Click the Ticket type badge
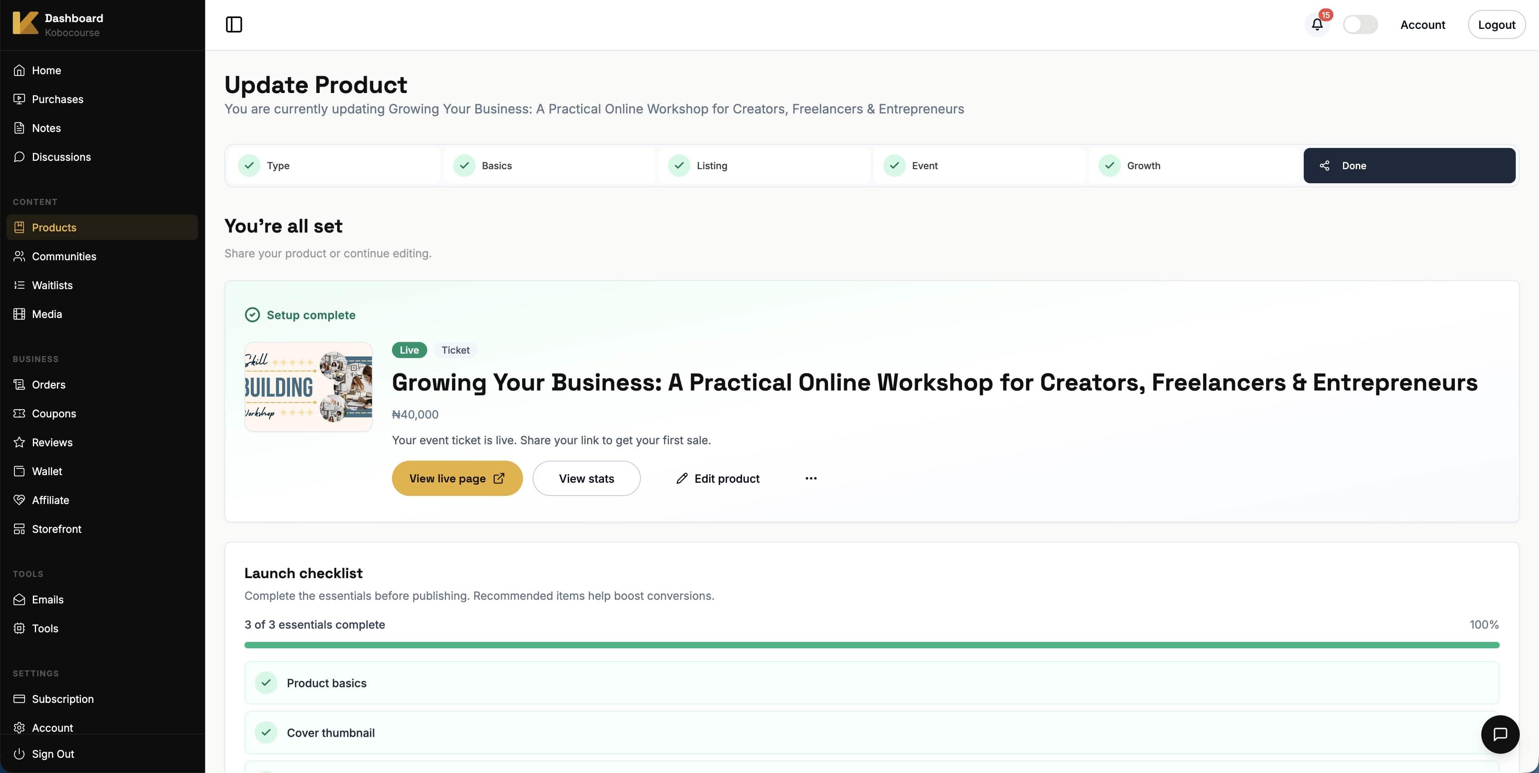The width and height of the screenshot is (1539, 773). coord(455,350)
